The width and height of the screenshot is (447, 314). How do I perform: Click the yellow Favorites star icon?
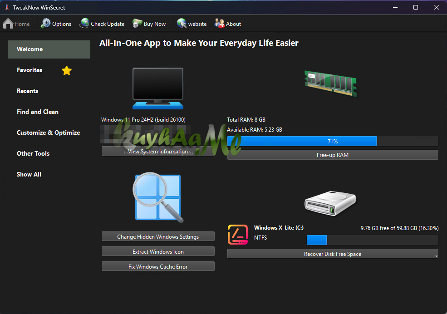tap(67, 71)
